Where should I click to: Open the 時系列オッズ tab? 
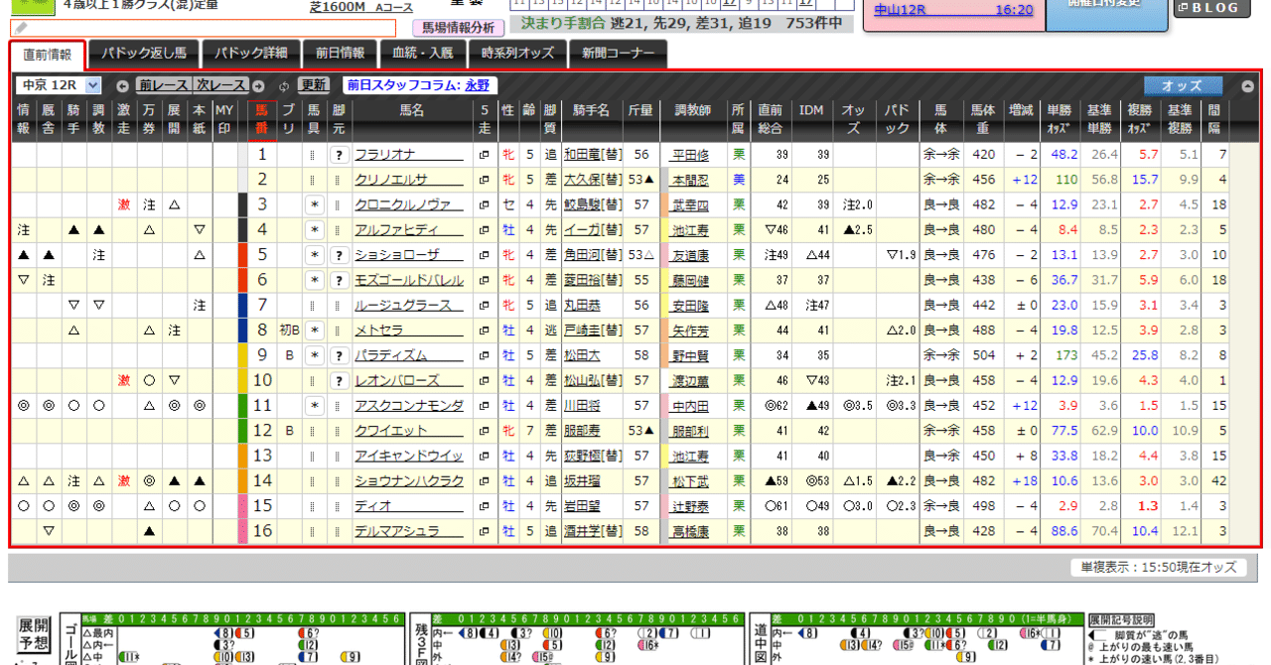tap(517, 55)
